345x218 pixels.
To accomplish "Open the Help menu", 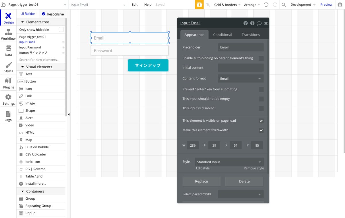I will pyautogui.click(x=148, y=5).
